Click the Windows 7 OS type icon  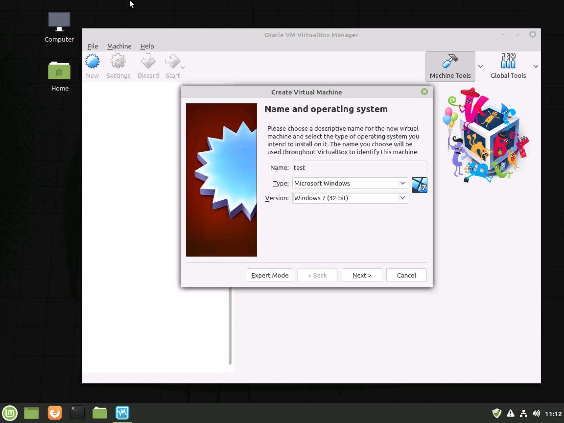[419, 185]
